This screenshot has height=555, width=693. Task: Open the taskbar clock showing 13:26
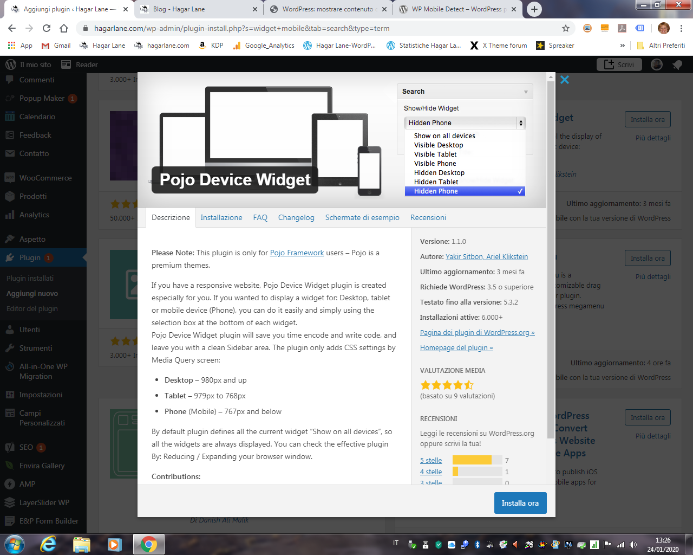[x=663, y=544]
